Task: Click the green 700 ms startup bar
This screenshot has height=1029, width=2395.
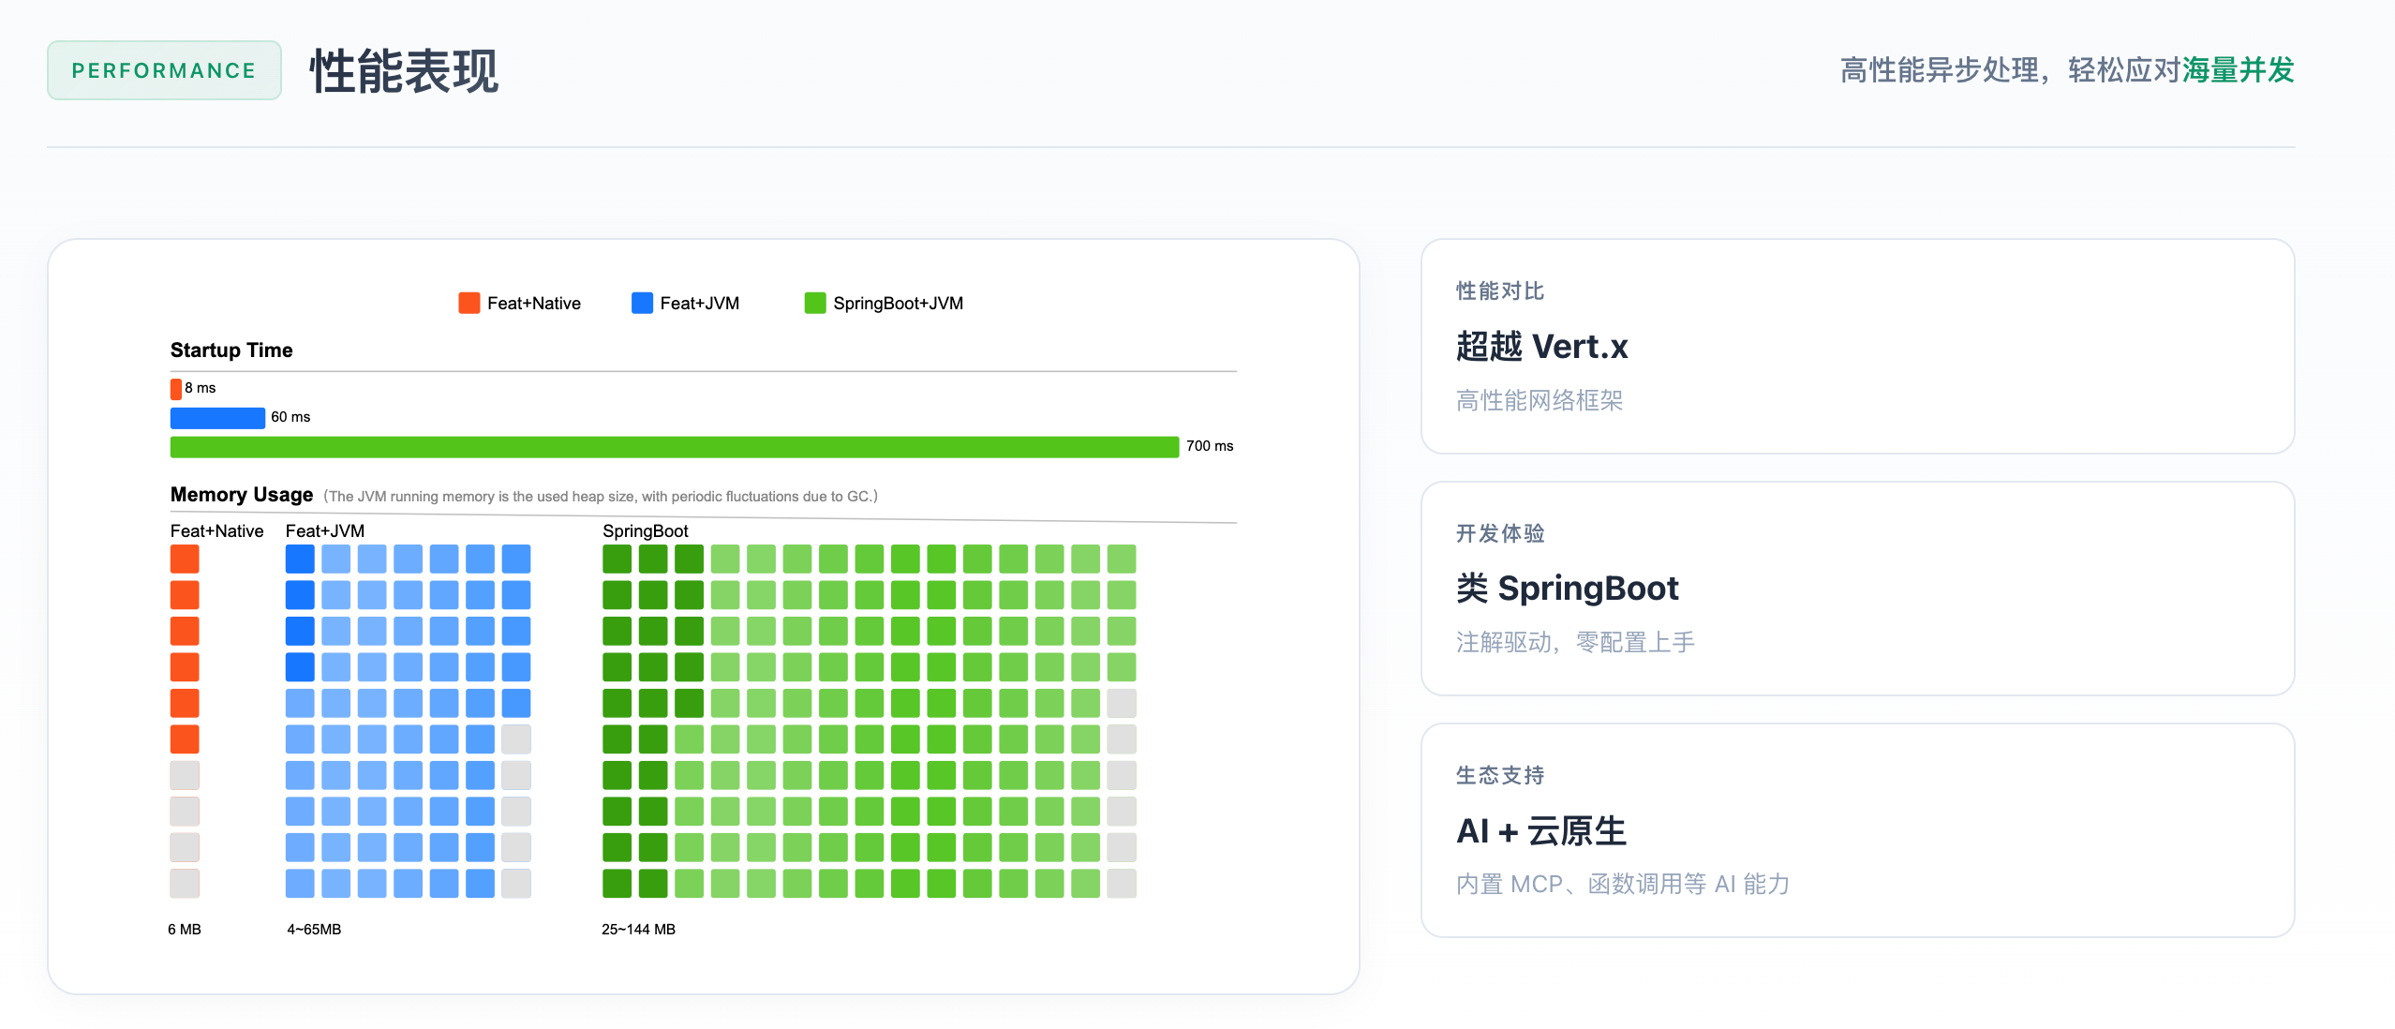Action: point(674,447)
